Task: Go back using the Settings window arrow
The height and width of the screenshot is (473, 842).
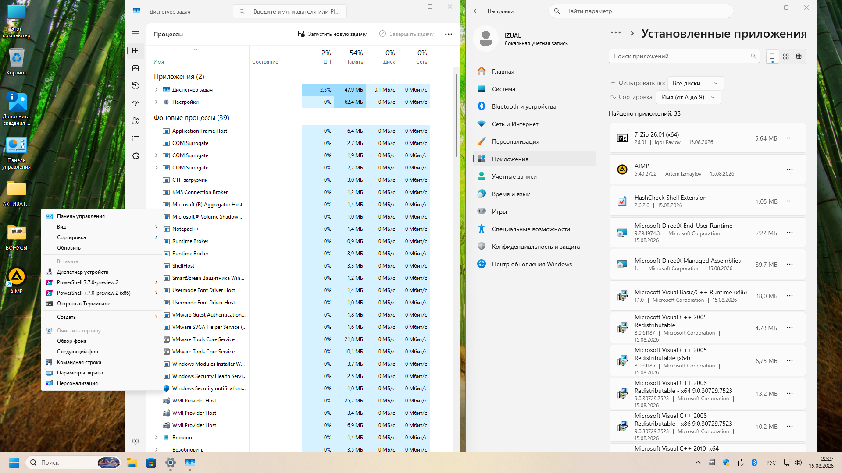Action: coord(476,11)
